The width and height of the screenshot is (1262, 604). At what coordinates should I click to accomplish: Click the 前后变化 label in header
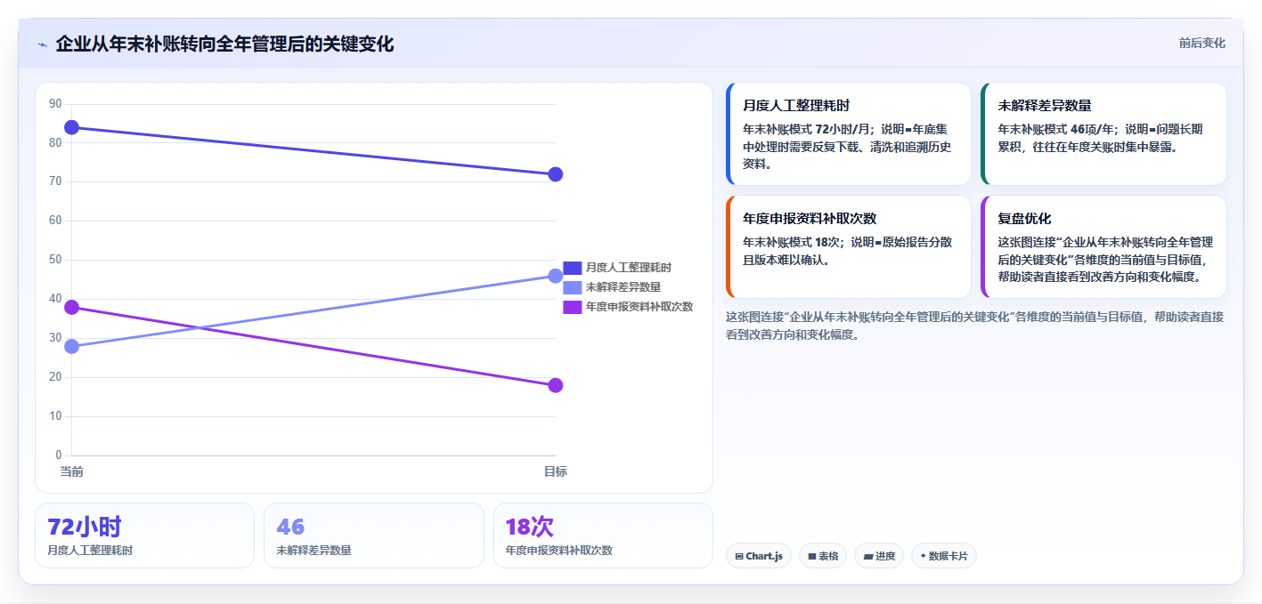coord(1201,43)
